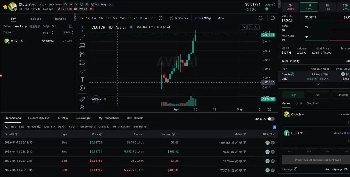Expand the right panel arrow near AUDIT

pyautogui.click(x=279, y=4)
